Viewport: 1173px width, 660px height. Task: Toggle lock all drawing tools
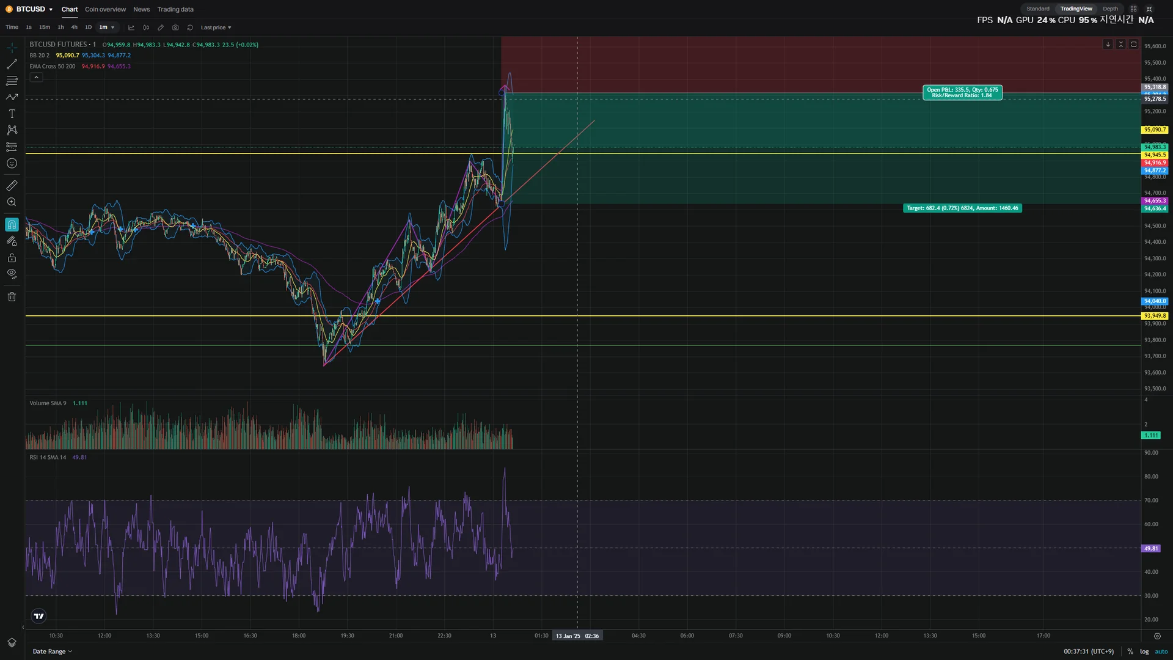click(12, 258)
